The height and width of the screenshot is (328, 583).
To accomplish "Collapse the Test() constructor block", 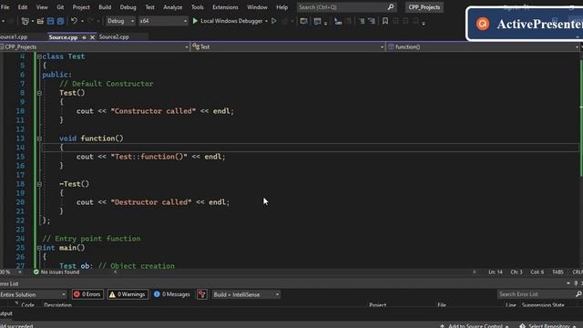I will tap(39, 93).
